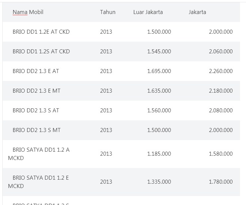Click the 1.185.000 Luar Jakarta value

point(159,154)
